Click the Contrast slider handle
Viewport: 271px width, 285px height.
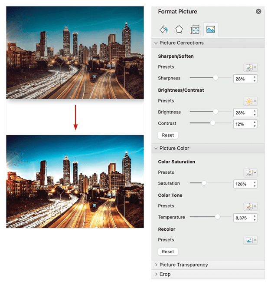click(213, 123)
